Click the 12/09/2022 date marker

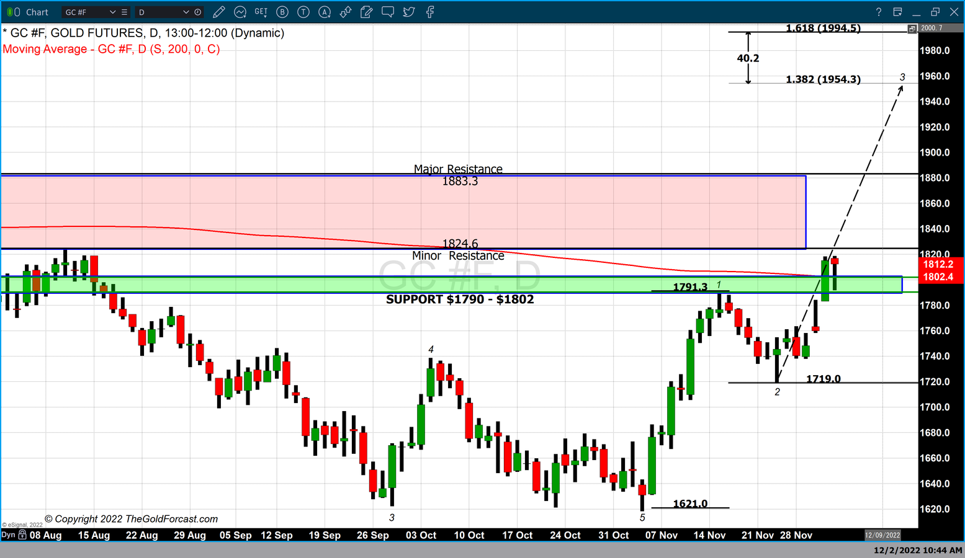(x=882, y=534)
